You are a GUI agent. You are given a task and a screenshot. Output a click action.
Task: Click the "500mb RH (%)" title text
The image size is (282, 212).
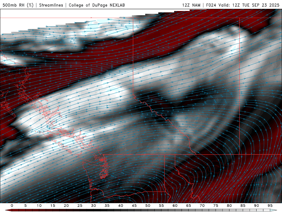(18, 5)
